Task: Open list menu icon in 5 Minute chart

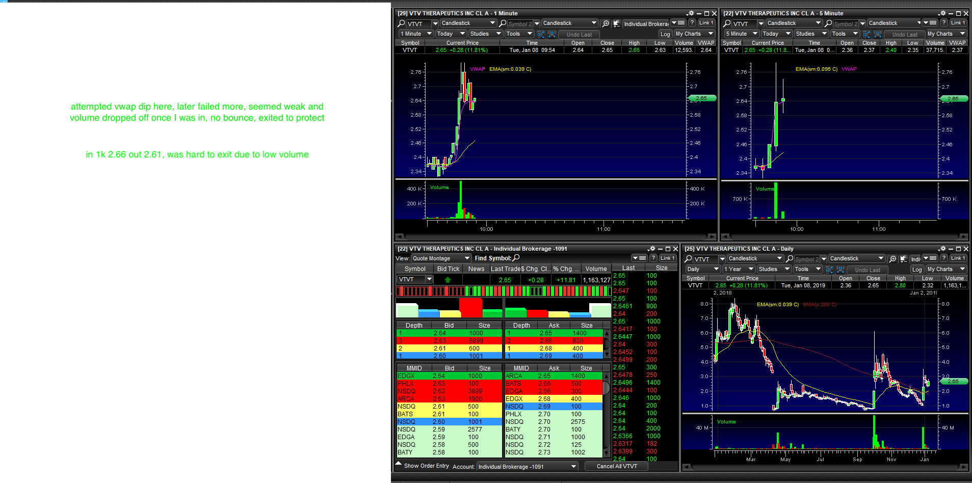Action: (x=931, y=23)
